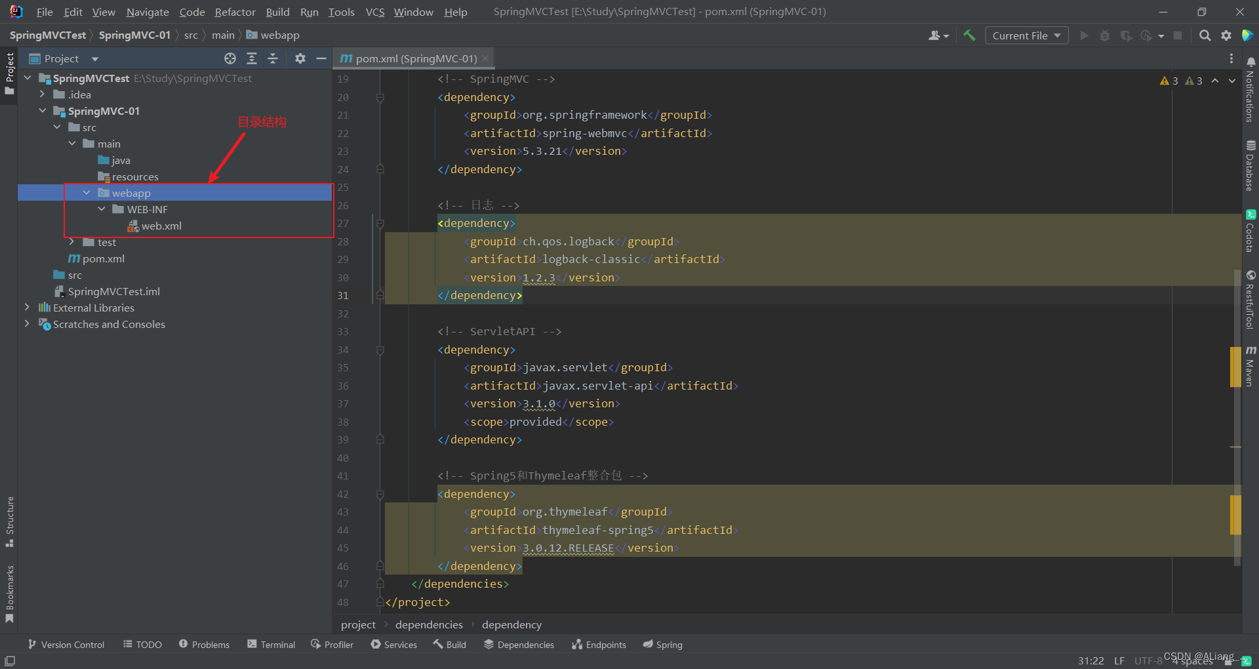Expand the .idea folder
This screenshot has height=669, width=1259.
[42, 94]
